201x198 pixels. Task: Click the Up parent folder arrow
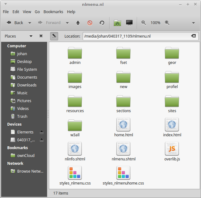(x=78, y=23)
